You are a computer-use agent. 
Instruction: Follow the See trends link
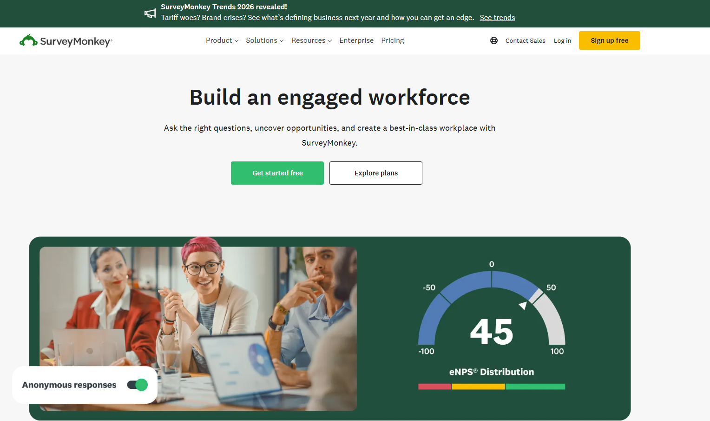pos(497,17)
